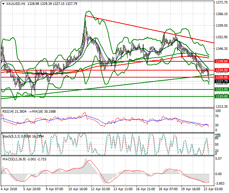Click the 23 Apr 03:00 time label
229x193 pixels.
coord(213,189)
